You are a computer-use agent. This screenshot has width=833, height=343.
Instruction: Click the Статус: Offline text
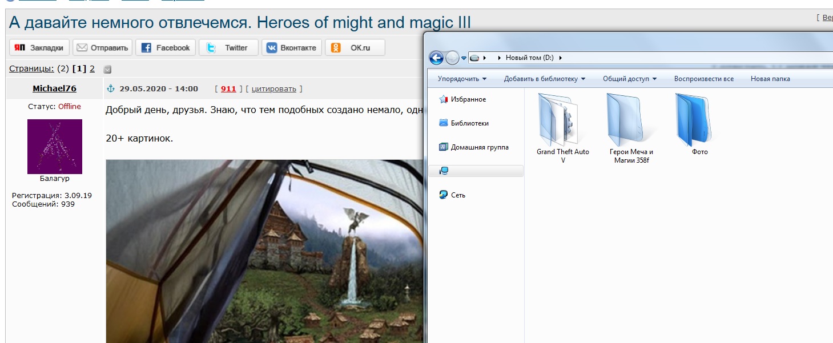pyautogui.click(x=54, y=107)
